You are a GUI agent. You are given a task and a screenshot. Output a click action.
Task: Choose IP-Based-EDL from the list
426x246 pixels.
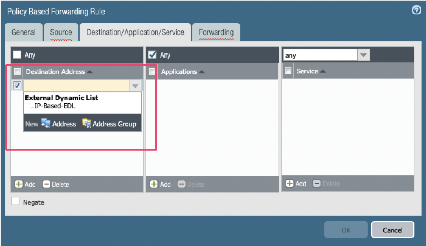55,106
